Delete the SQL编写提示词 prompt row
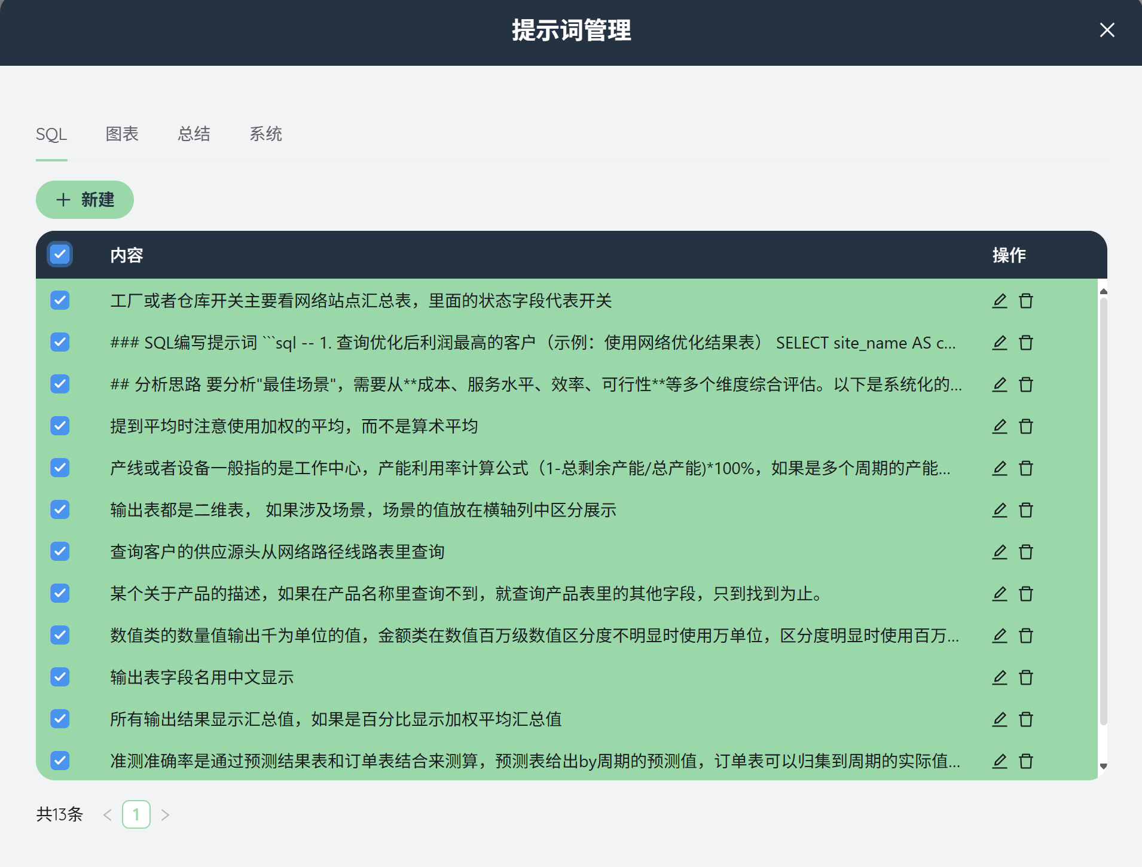Image resolution: width=1142 pixels, height=867 pixels. point(1026,343)
